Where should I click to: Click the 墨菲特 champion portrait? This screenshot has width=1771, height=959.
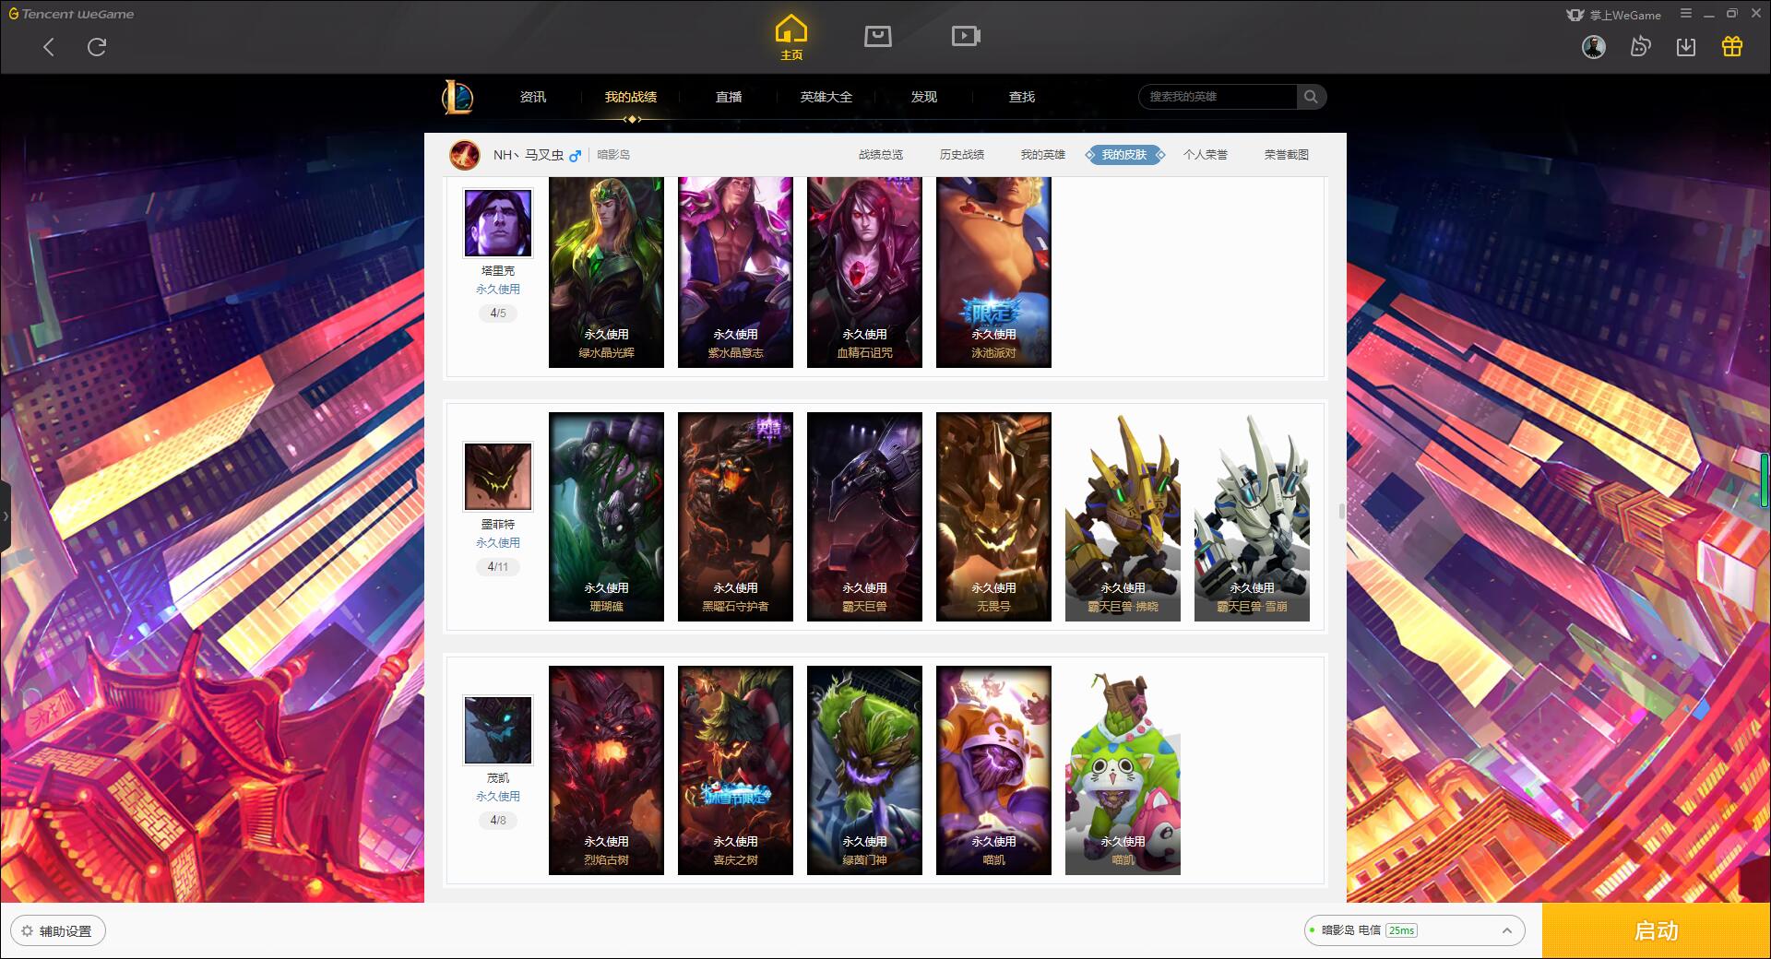point(497,477)
